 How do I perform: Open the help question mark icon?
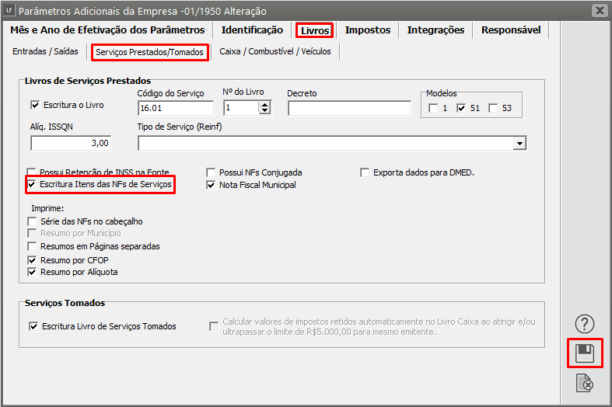(584, 324)
